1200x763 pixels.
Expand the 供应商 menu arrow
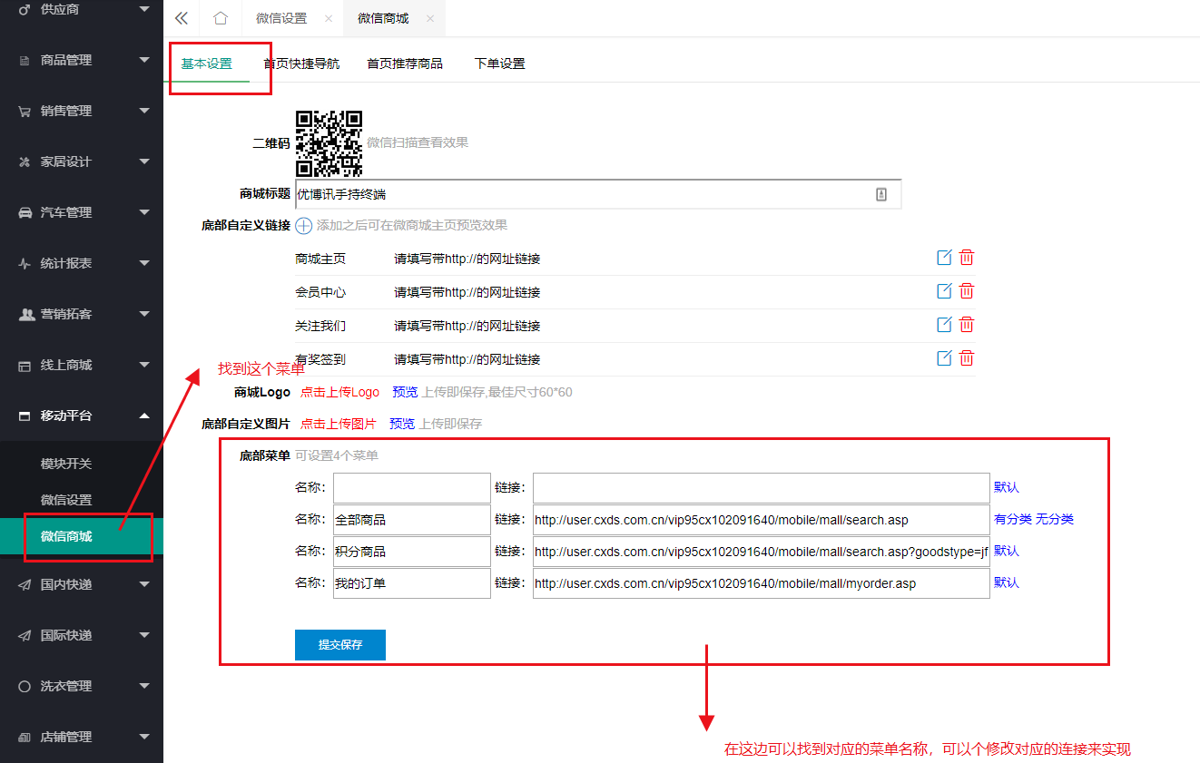click(x=144, y=9)
